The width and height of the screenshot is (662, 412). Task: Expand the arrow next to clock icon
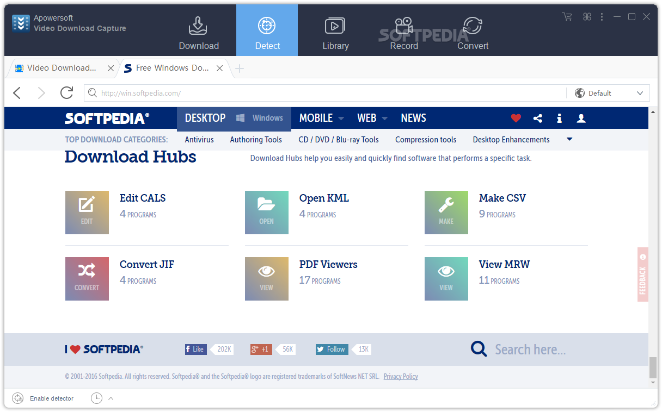pos(111,398)
